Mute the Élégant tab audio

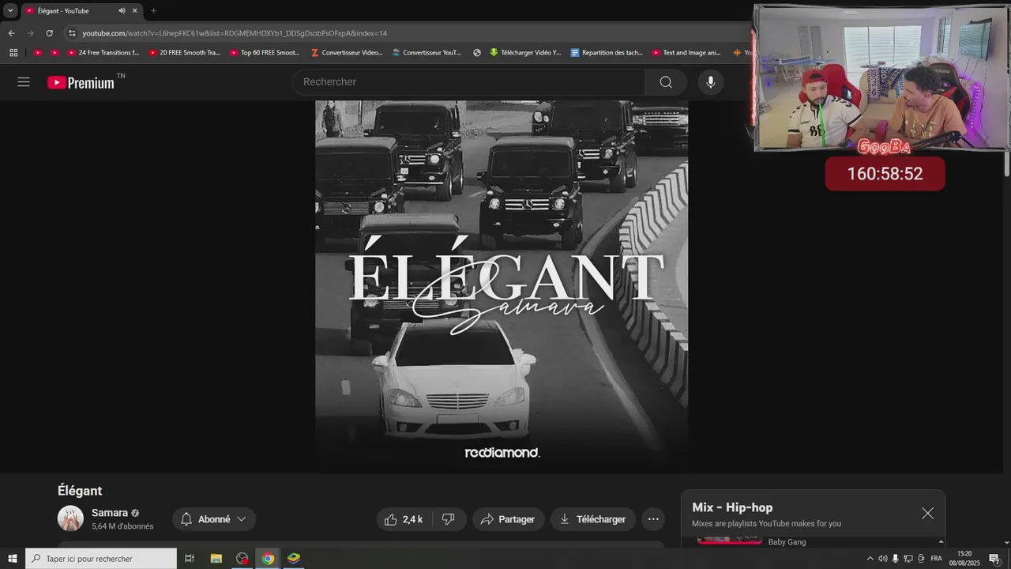point(122,11)
